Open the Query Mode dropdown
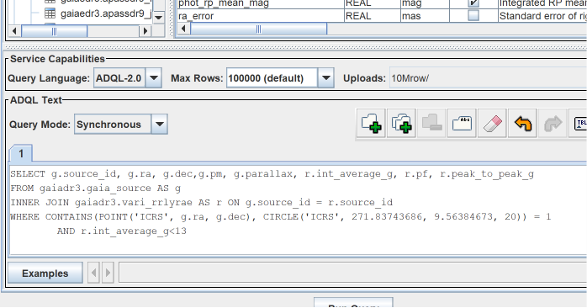Screen dimensions: 587x308 point(160,124)
